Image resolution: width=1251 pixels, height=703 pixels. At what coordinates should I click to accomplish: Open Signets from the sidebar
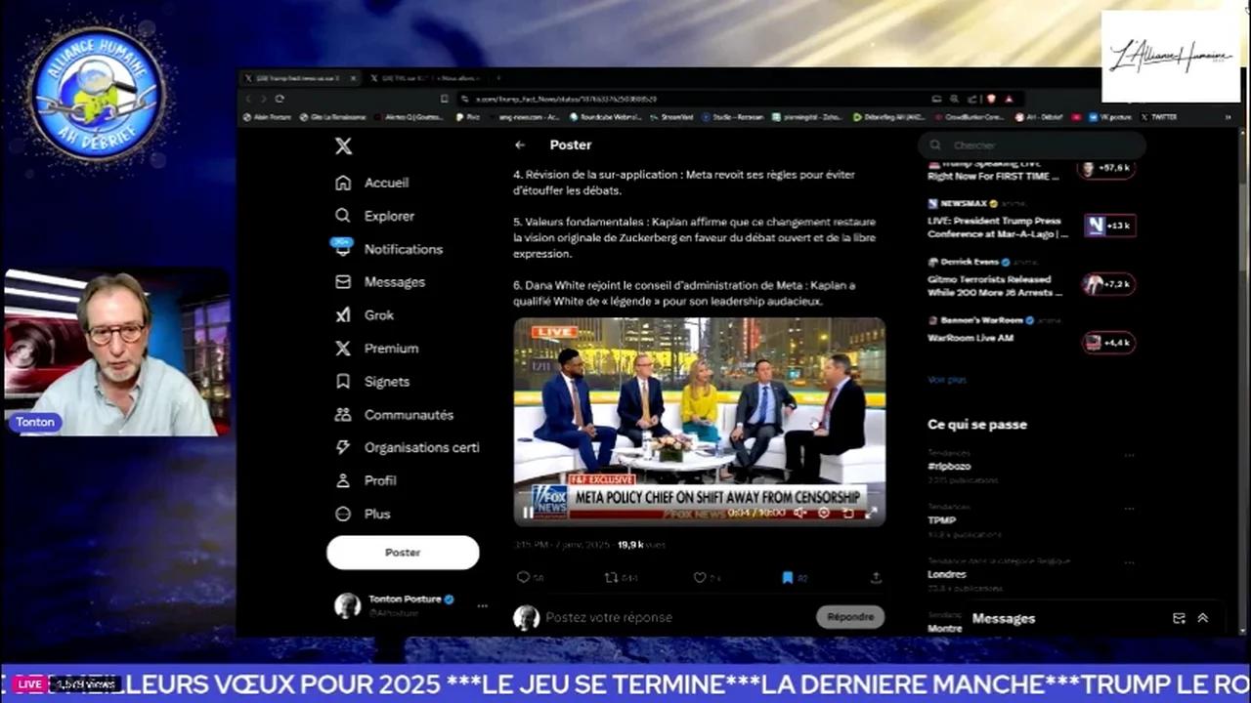click(386, 381)
